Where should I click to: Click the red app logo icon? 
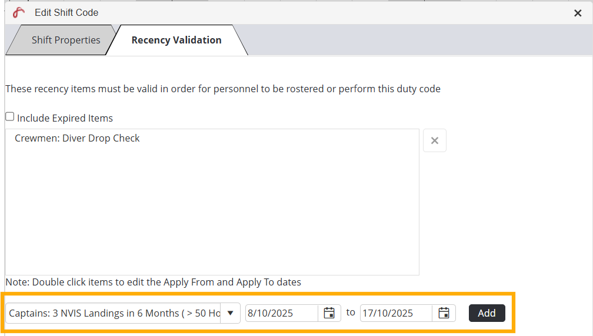pos(19,13)
